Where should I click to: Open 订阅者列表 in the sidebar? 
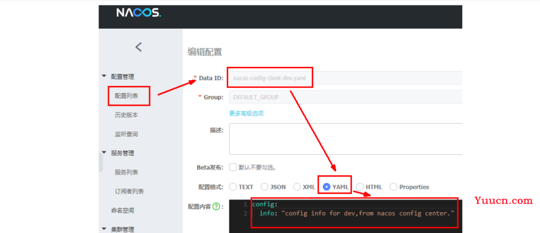129,191
